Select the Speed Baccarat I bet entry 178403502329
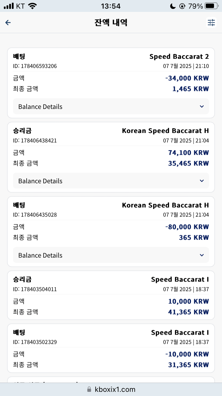This screenshot has height=396, width=222. pyautogui.click(x=111, y=348)
